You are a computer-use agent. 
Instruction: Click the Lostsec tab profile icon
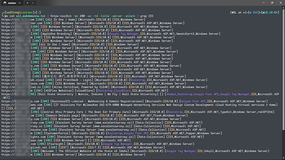click(5, 3)
